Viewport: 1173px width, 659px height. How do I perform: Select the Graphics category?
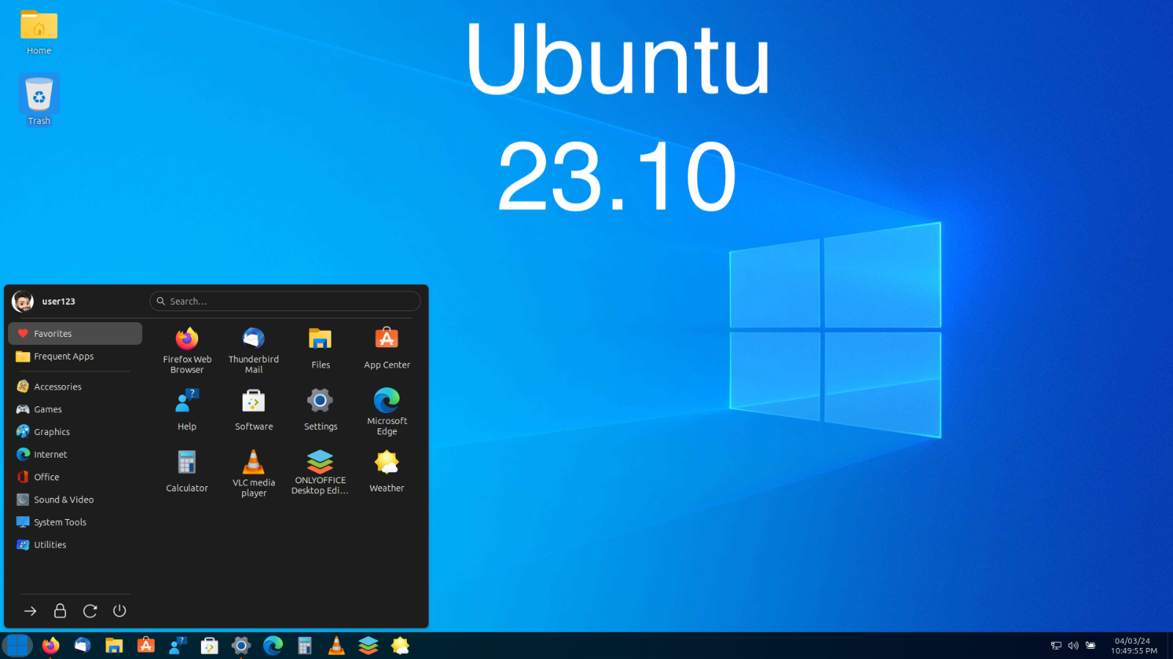(75, 432)
